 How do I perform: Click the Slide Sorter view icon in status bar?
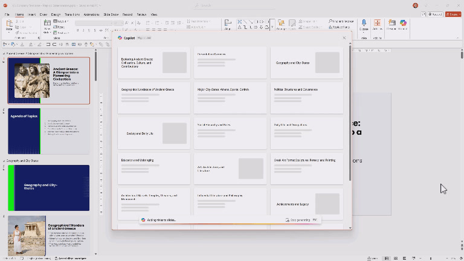396,259
